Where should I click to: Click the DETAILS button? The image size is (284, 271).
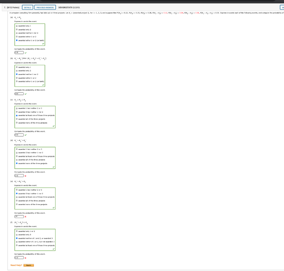(x=27, y=7)
